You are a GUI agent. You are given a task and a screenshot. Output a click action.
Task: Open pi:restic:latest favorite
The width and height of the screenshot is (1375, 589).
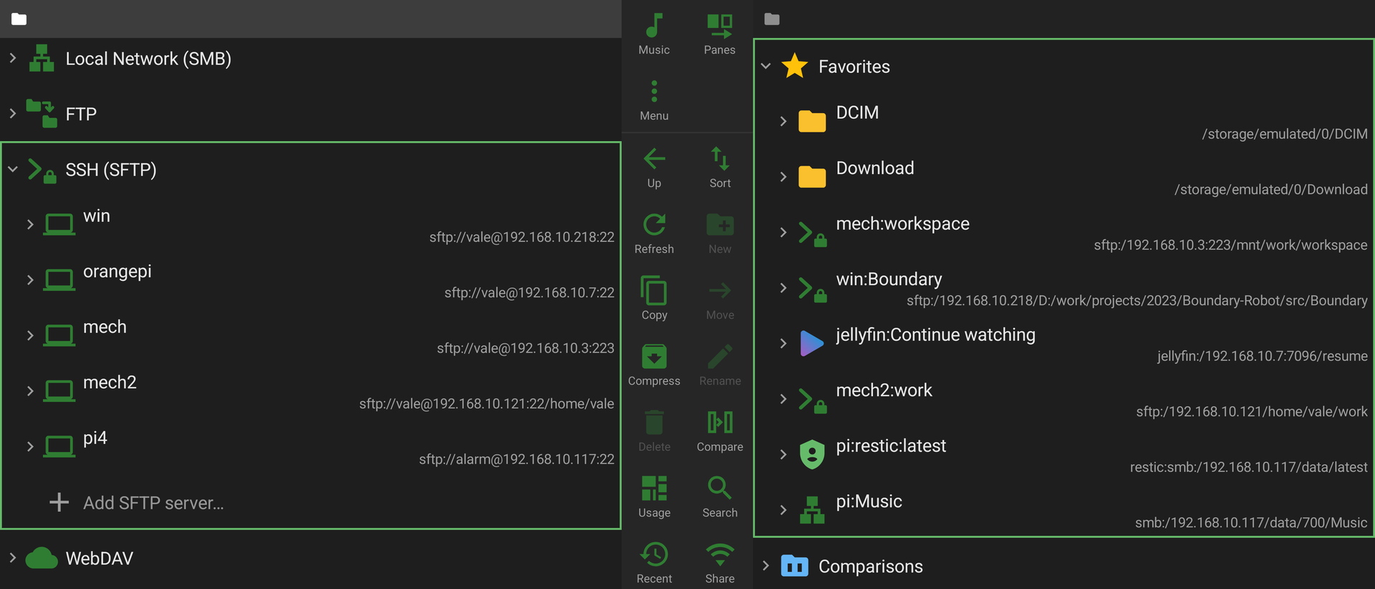(1064, 455)
